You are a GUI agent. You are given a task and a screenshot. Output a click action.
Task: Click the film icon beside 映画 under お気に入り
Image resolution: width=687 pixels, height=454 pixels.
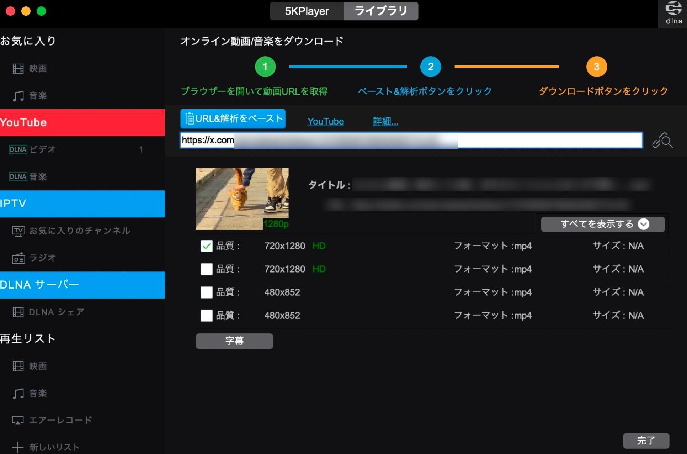18,68
